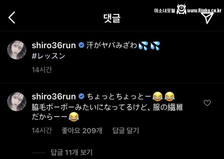Open the #レッスン hashtag
Image resolution: width=224 pixels, height=159 pixels.
click(48, 56)
